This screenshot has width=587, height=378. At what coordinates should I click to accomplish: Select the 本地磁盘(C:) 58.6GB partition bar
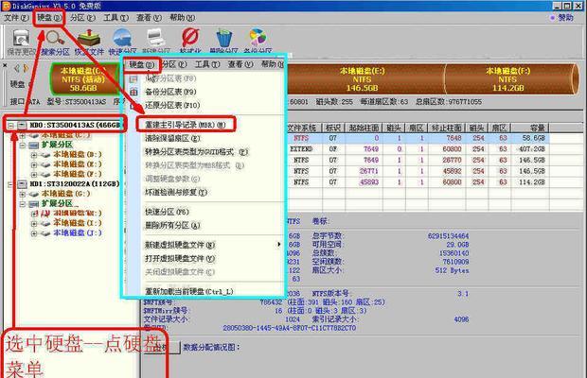click(84, 79)
